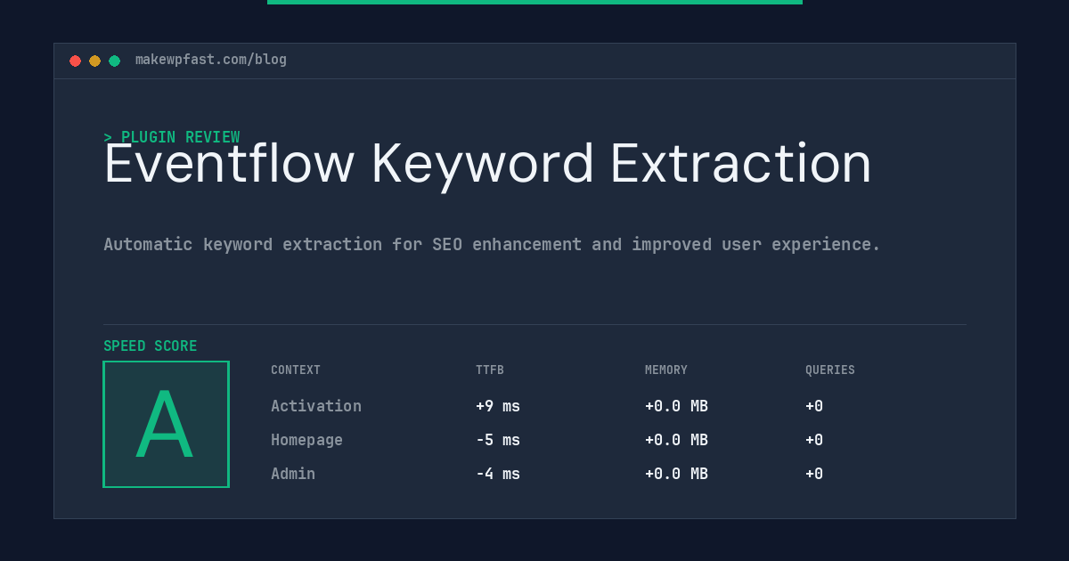This screenshot has height=561, width=1069.
Task: Click the CONTEXT column header
Action: 296,370
